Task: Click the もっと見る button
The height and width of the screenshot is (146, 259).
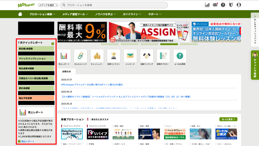Action: pyautogui.click(x=228, y=119)
